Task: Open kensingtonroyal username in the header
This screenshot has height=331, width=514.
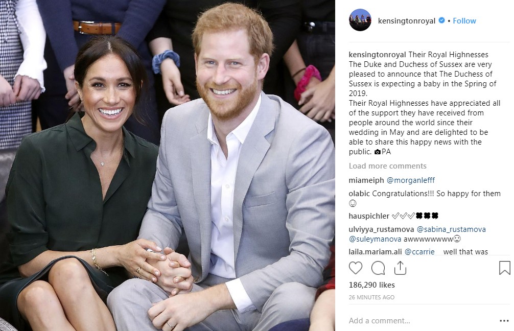Action: click(407, 20)
